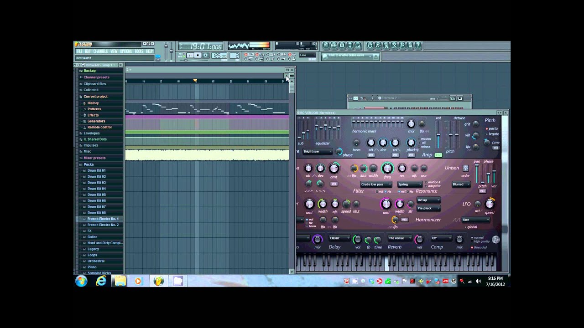584x328 pixels.
Task: Open the OPTIONS menu
Action: click(126, 51)
